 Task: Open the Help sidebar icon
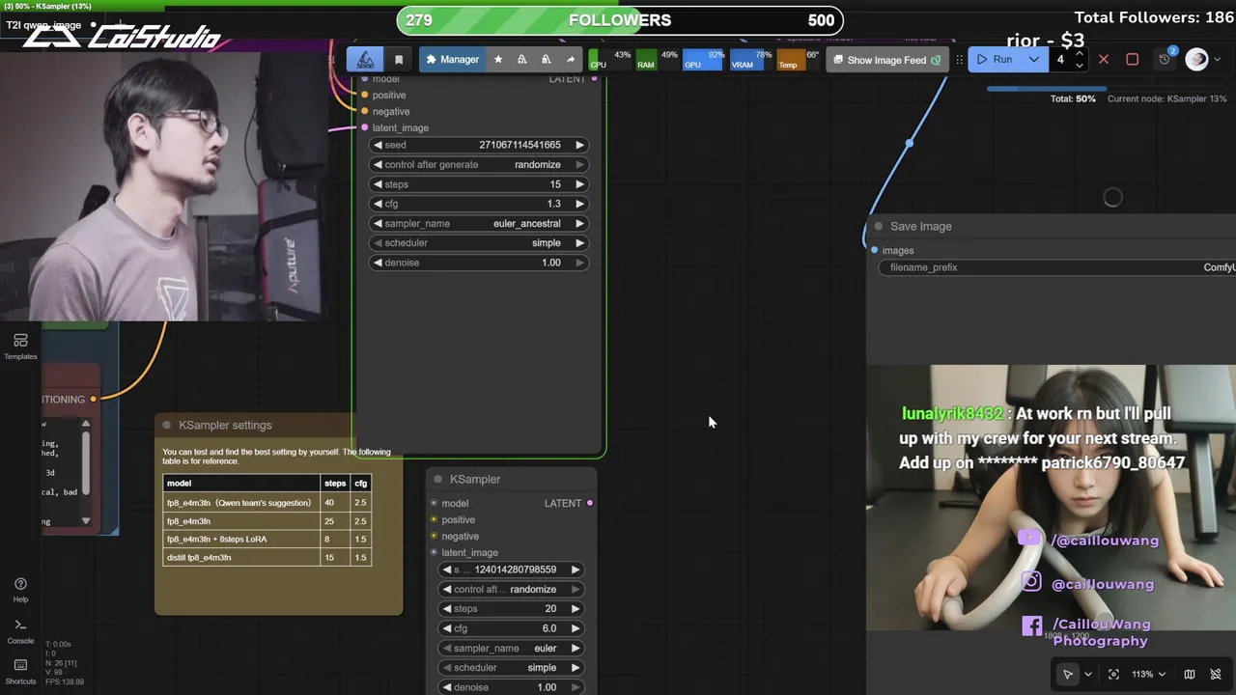tap(20, 590)
